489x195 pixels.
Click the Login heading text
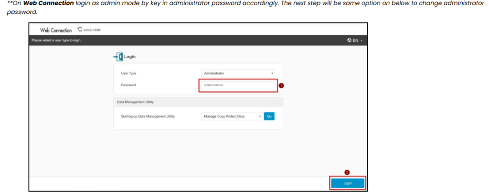[130, 57]
